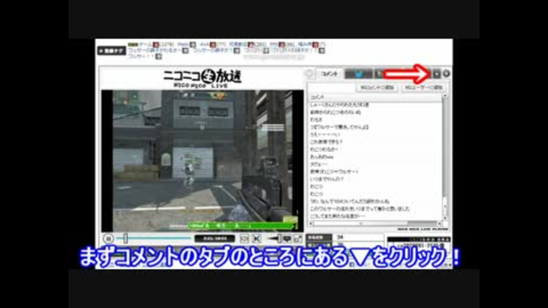Toggle comment display speech bubble icon
The width and height of the screenshot is (548, 308).
coord(287,239)
